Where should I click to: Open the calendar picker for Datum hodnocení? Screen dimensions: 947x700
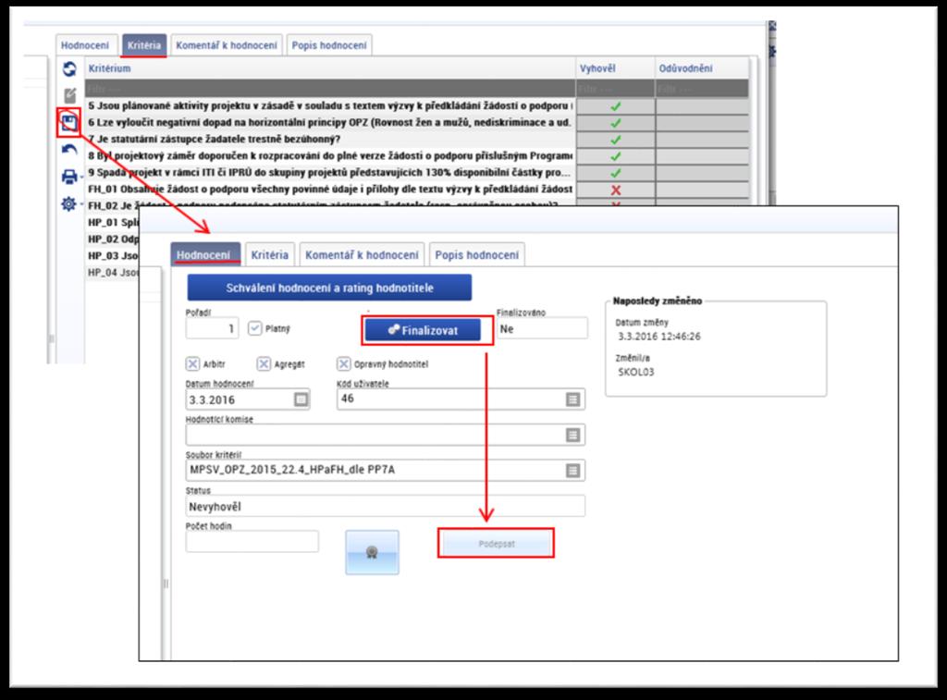[301, 399]
